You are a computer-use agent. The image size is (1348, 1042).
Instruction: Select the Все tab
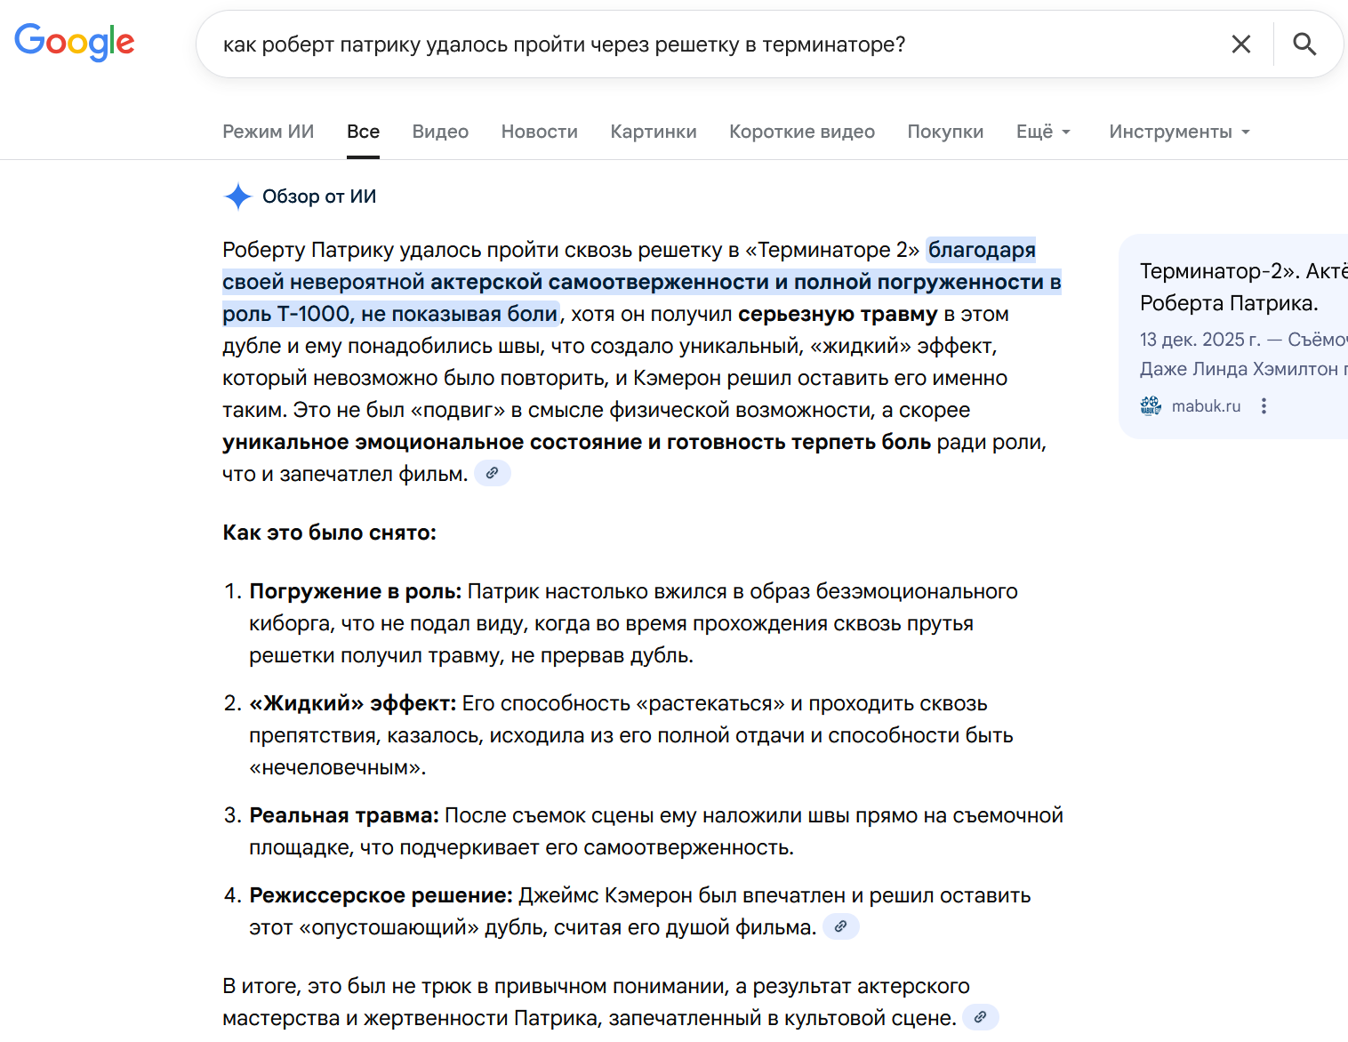pos(364,132)
